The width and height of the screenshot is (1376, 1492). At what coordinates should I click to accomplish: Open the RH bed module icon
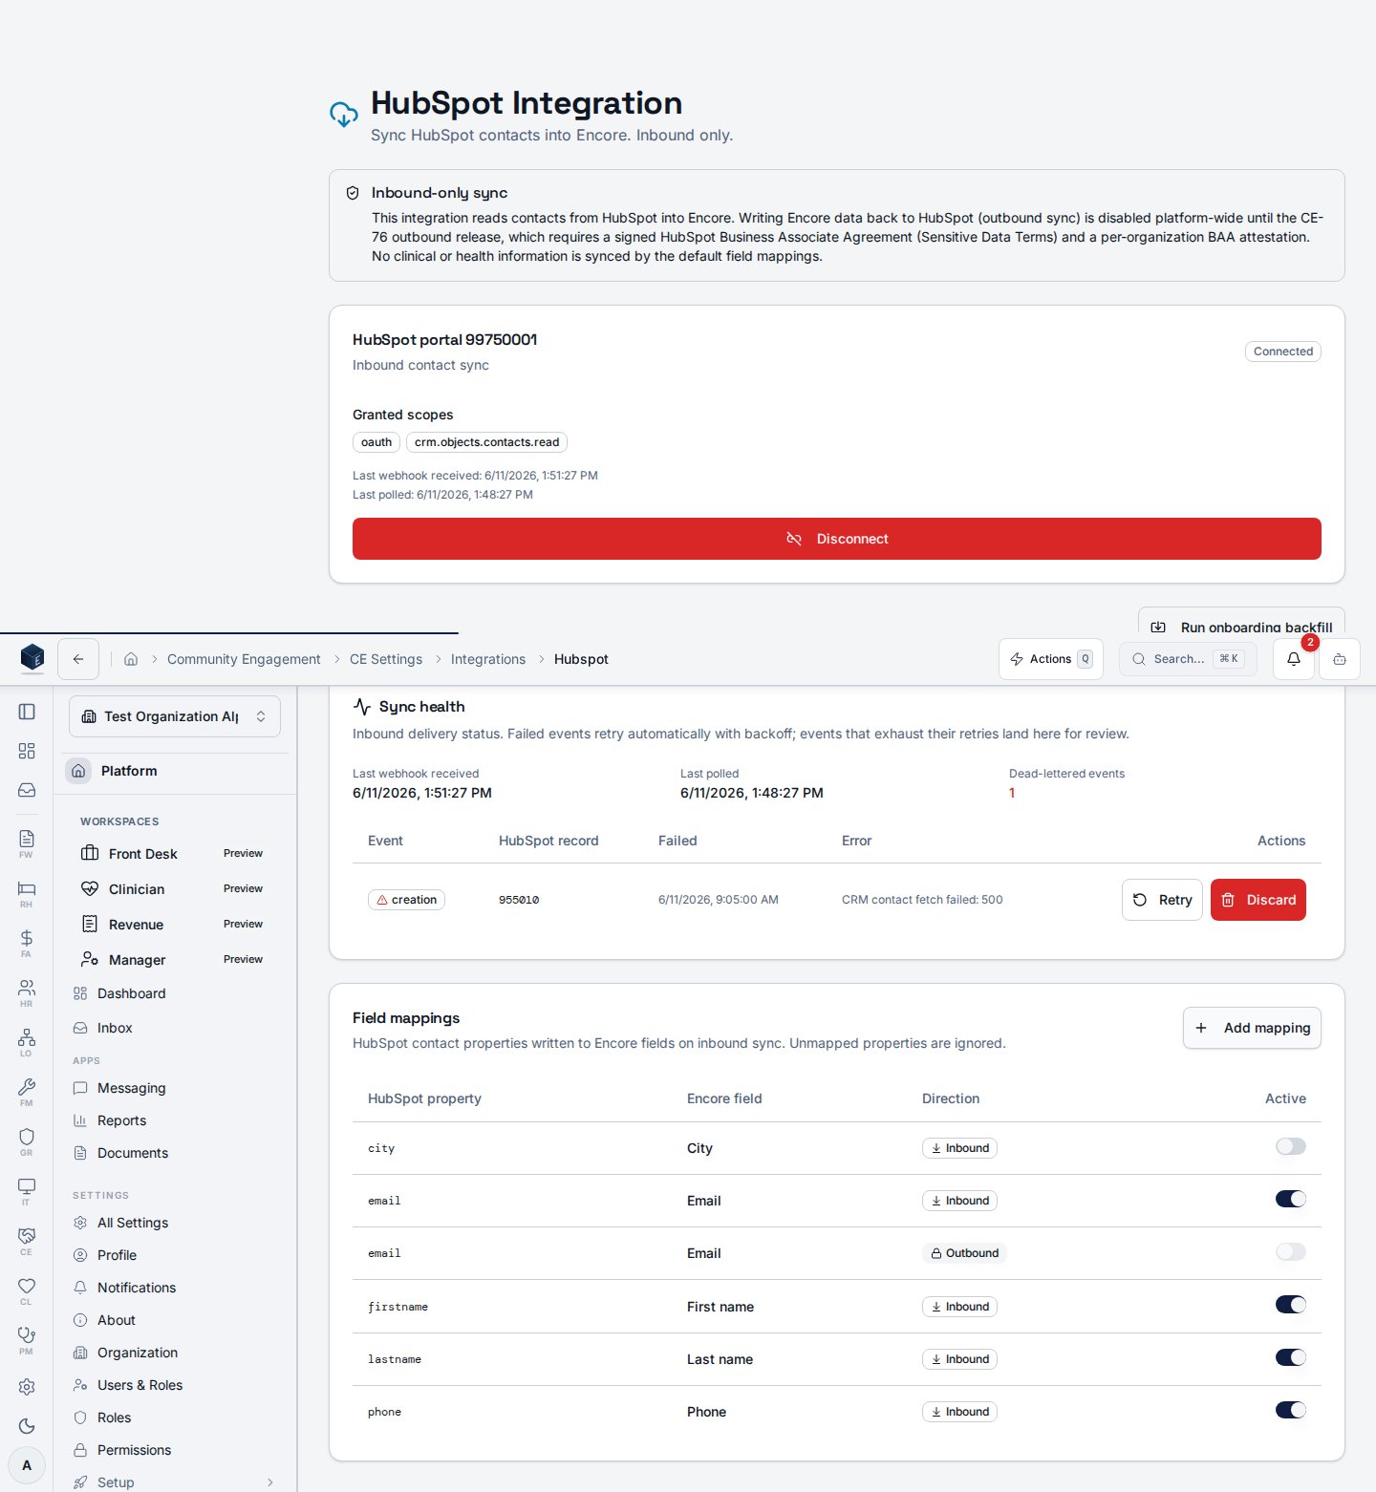point(27,892)
